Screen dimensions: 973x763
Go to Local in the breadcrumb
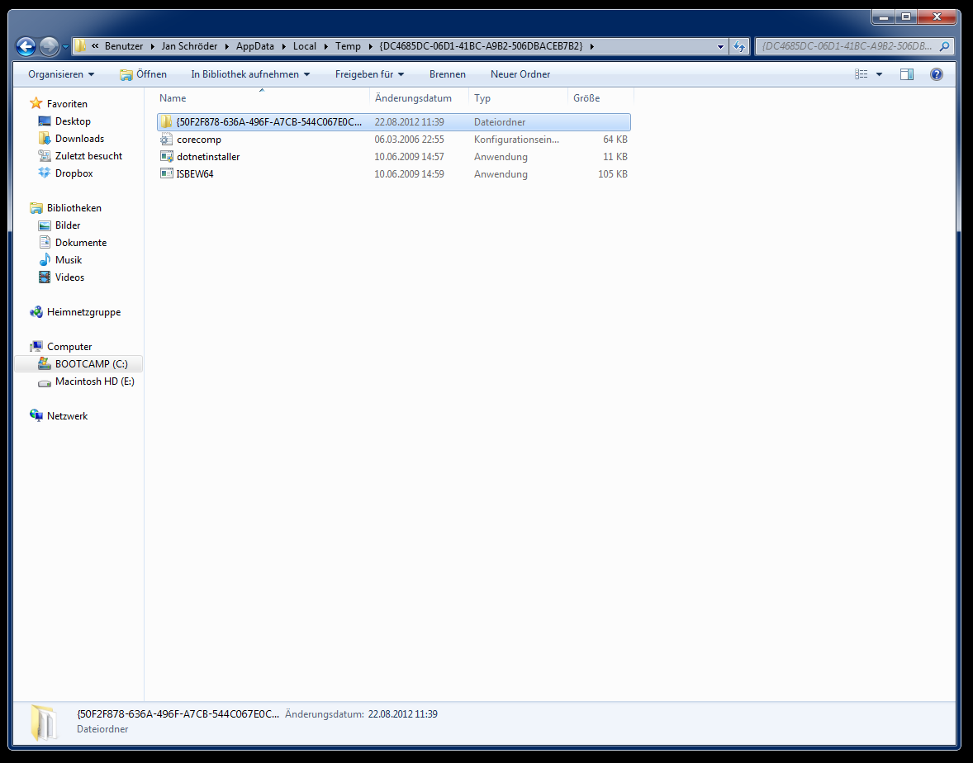tap(305, 46)
